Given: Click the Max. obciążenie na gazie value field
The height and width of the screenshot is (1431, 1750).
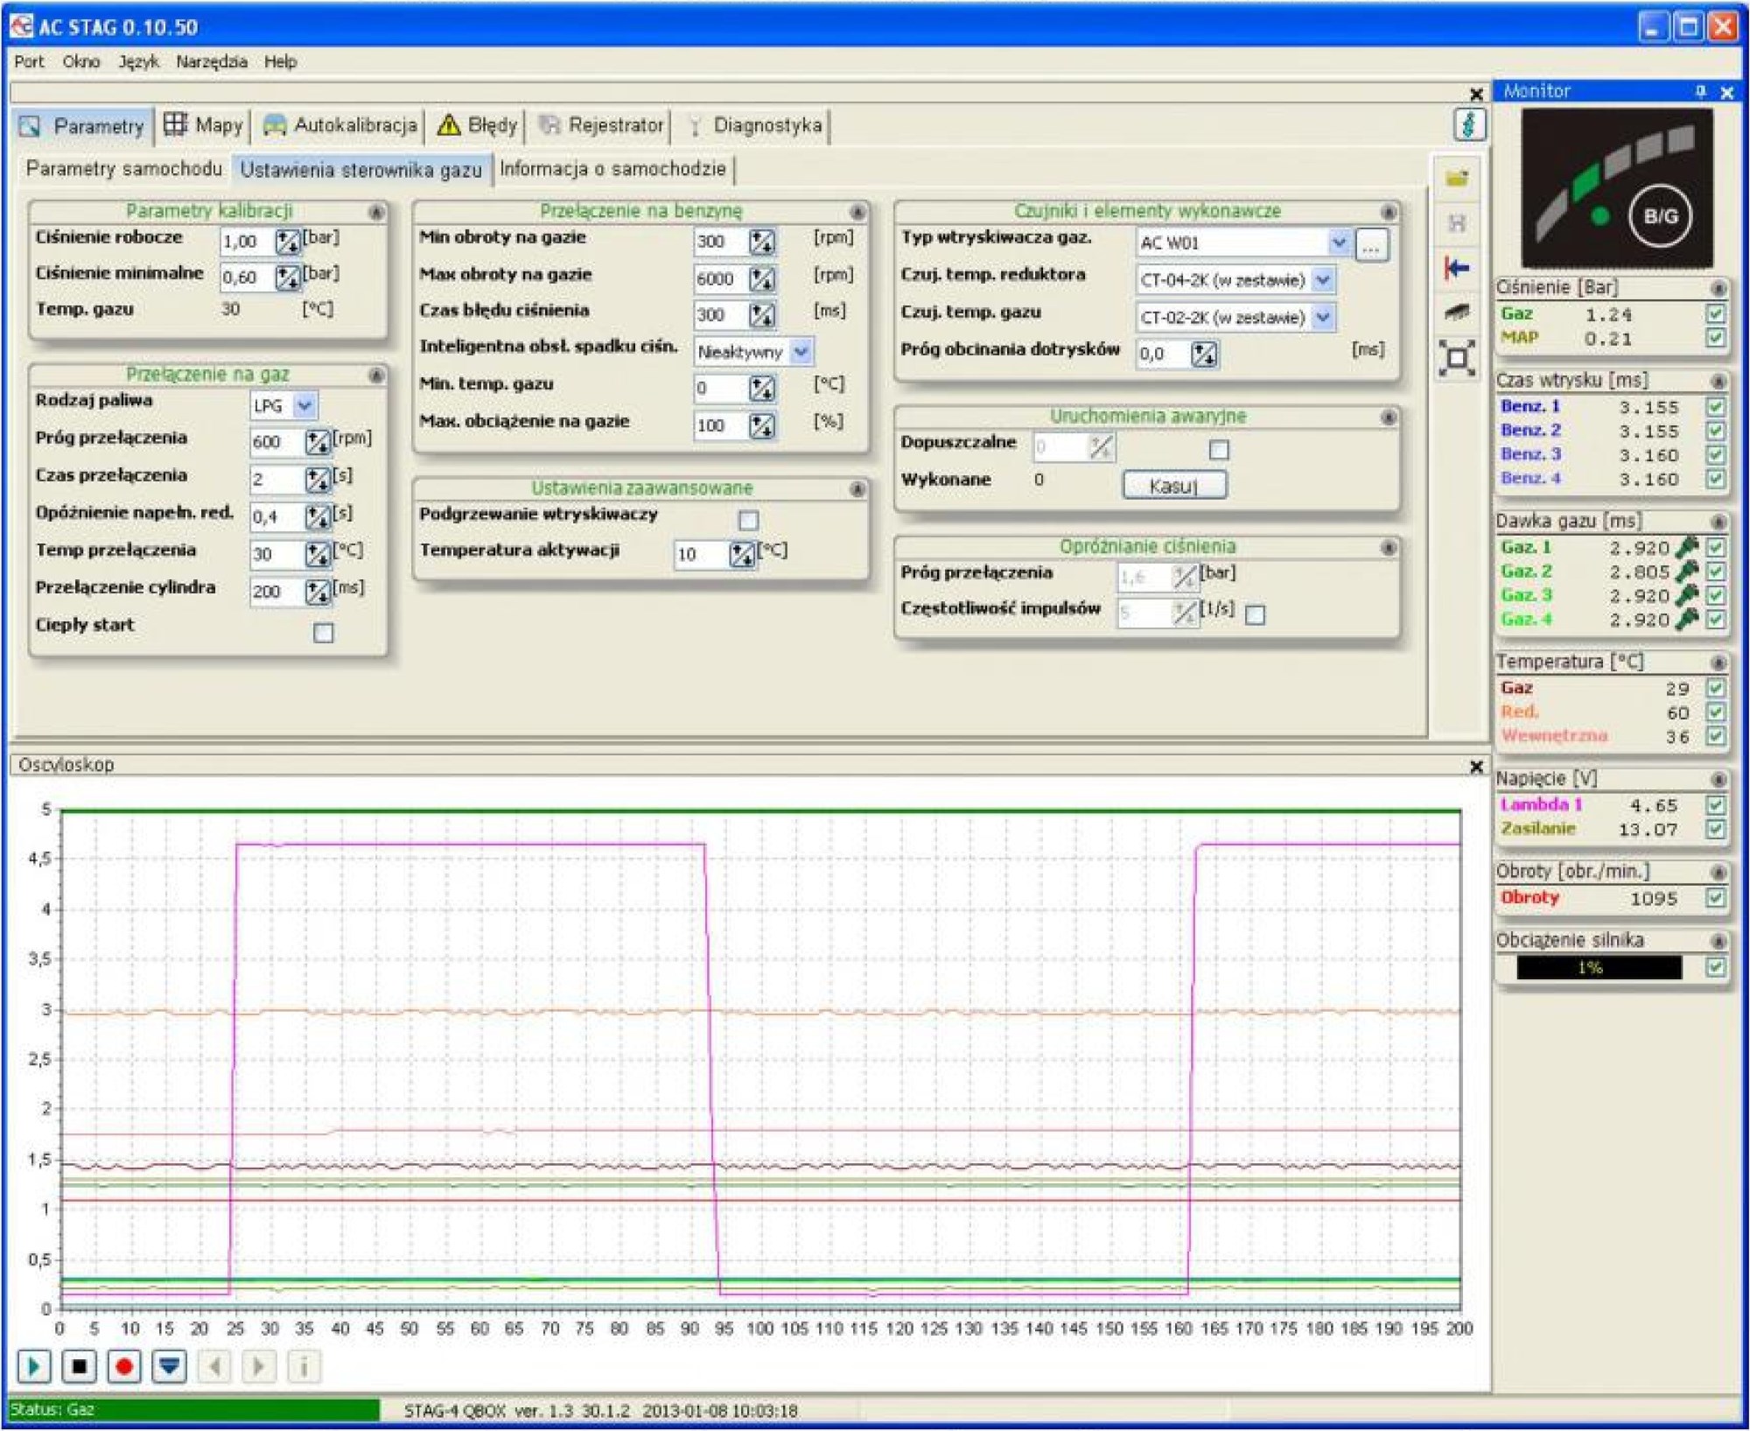Looking at the screenshot, I should click(721, 425).
